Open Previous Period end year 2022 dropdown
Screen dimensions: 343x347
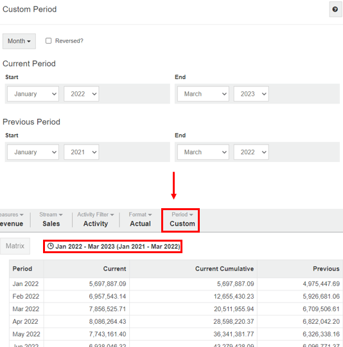pos(251,152)
